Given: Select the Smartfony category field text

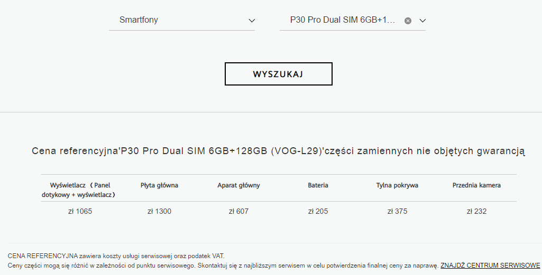Looking at the screenshot, I should point(139,20).
